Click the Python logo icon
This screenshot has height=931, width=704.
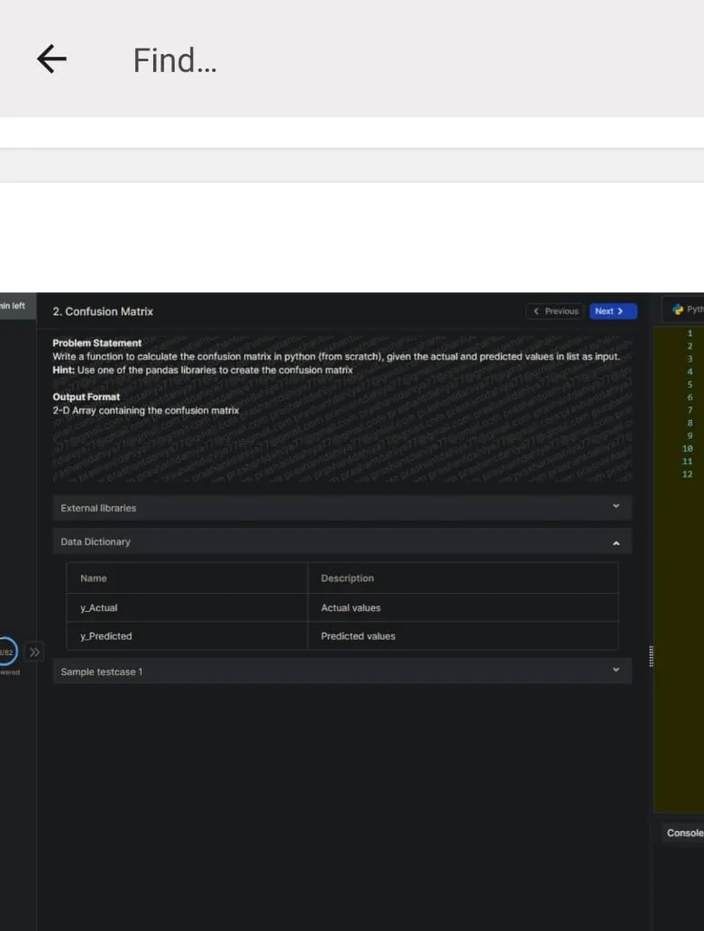[678, 309]
